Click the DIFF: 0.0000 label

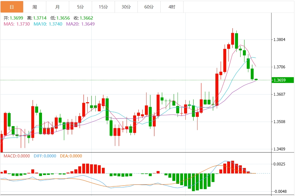point(45,156)
